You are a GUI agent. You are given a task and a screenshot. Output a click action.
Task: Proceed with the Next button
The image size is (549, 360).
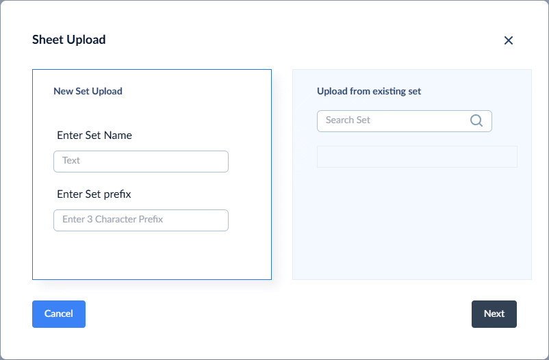[x=494, y=313]
